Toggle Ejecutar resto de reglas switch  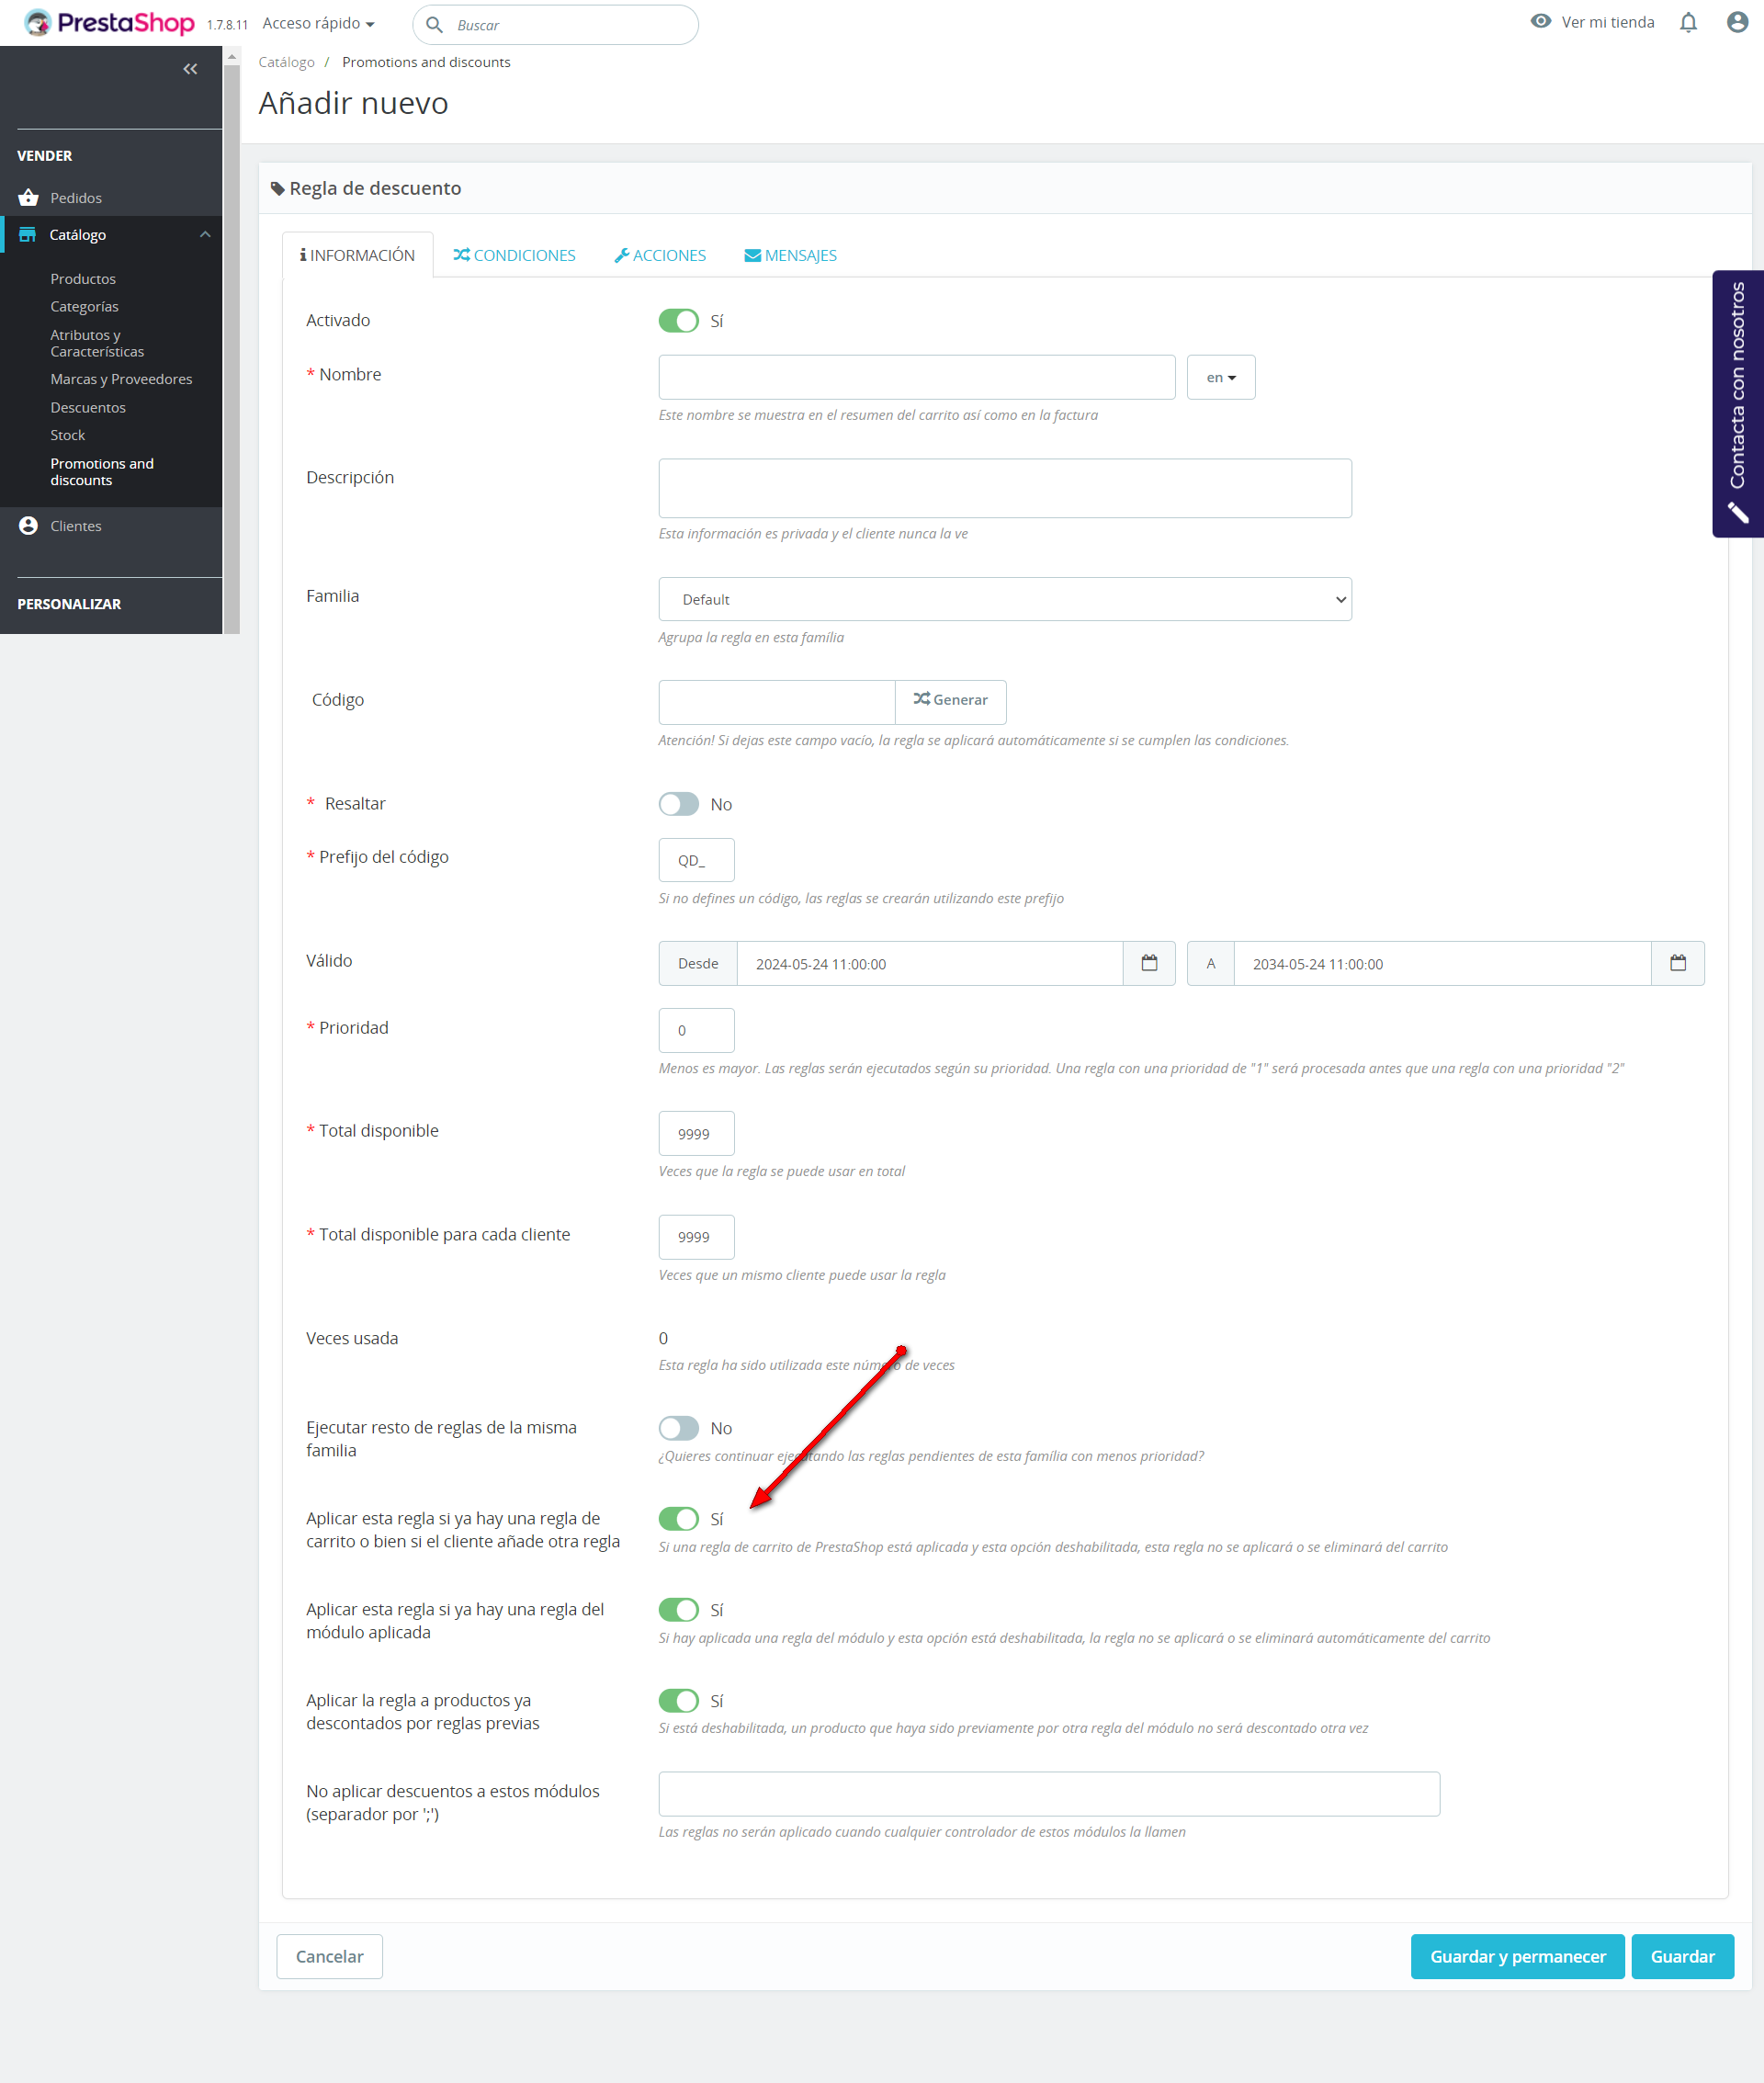click(x=678, y=1428)
